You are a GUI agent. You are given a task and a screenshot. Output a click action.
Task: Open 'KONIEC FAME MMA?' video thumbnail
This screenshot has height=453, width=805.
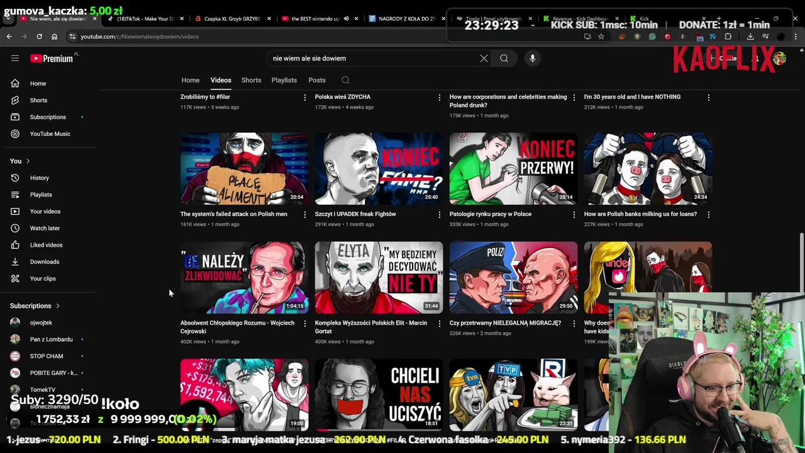pyautogui.click(x=379, y=169)
